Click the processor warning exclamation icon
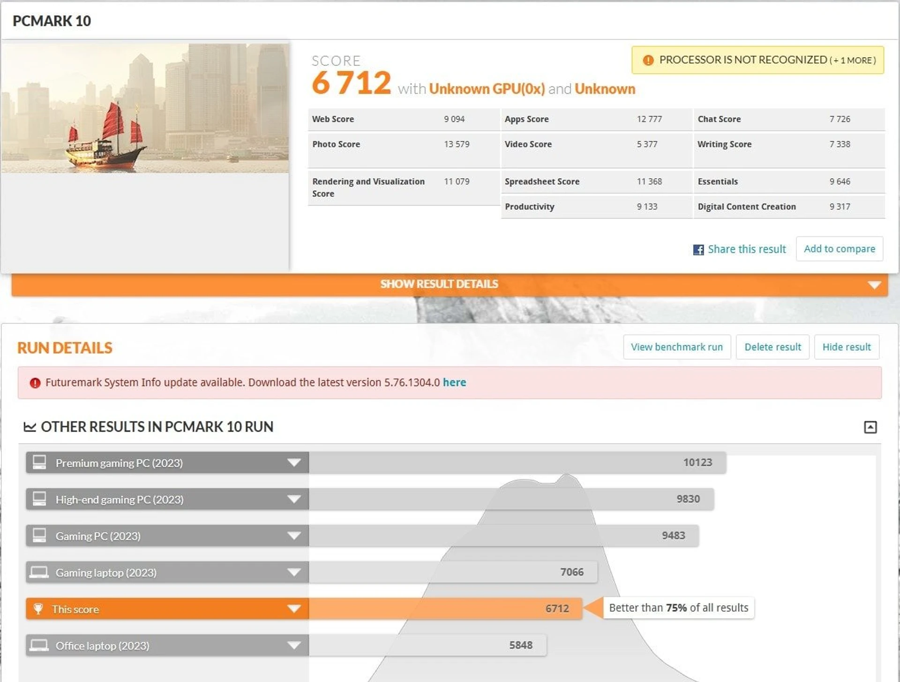Viewport: 900px width, 682px height. pyautogui.click(x=648, y=60)
